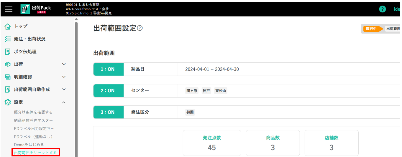Screen dimensions: 402x157
Task: Click Demoをはじめる link
Action: [29, 145]
